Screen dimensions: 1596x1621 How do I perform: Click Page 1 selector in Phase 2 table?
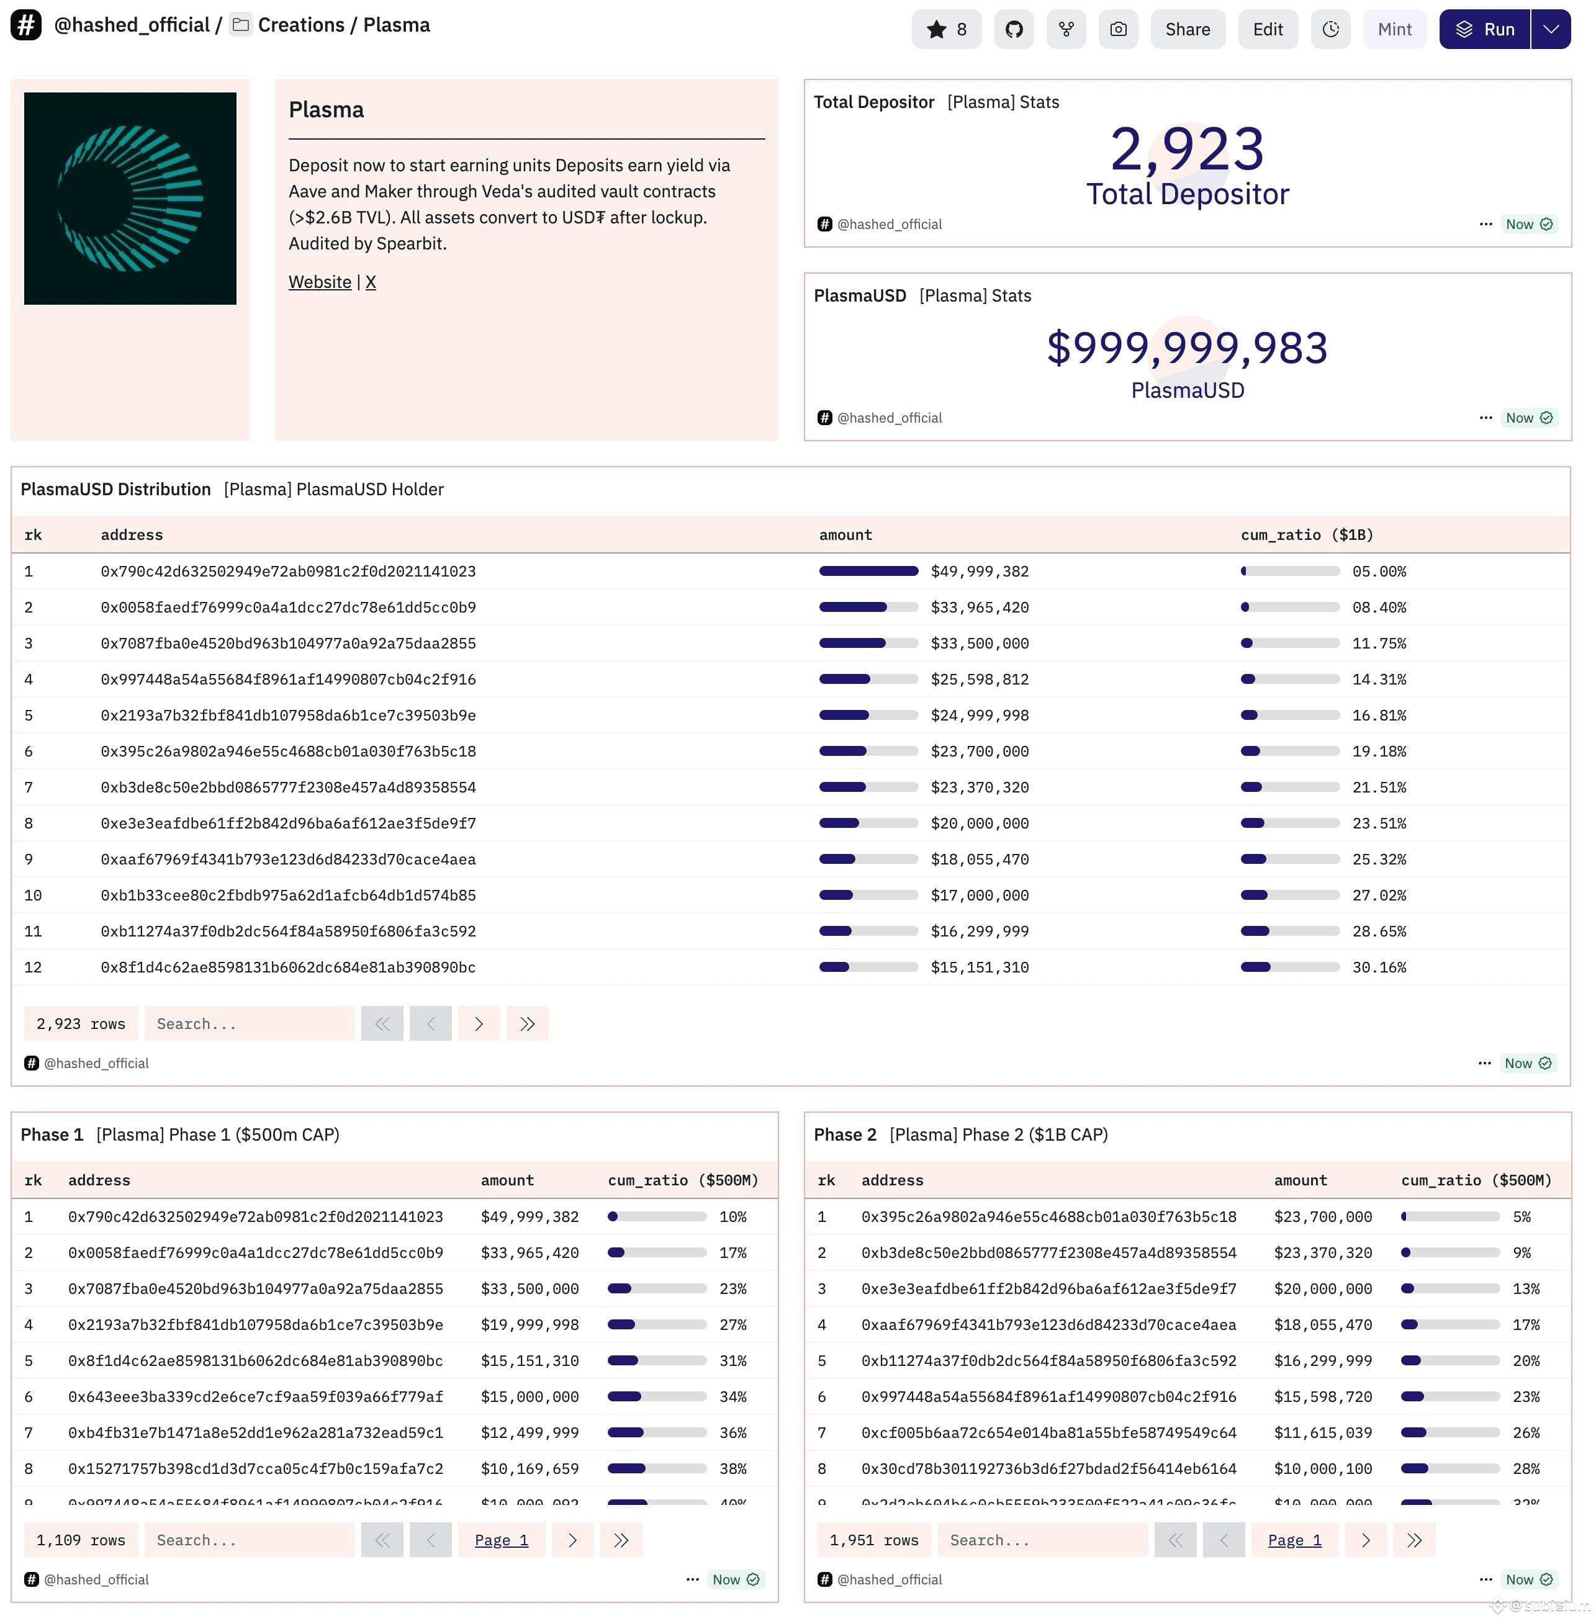pos(1295,1540)
